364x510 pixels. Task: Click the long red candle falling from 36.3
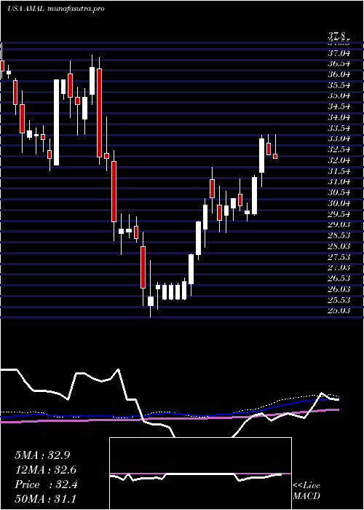click(x=99, y=112)
